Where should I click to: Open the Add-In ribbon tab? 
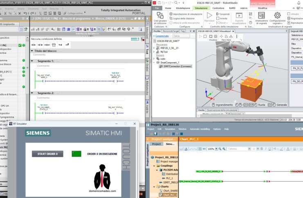click(x=244, y=8)
